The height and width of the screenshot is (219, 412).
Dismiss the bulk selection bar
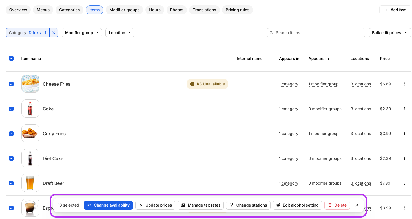tap(357, 205)
